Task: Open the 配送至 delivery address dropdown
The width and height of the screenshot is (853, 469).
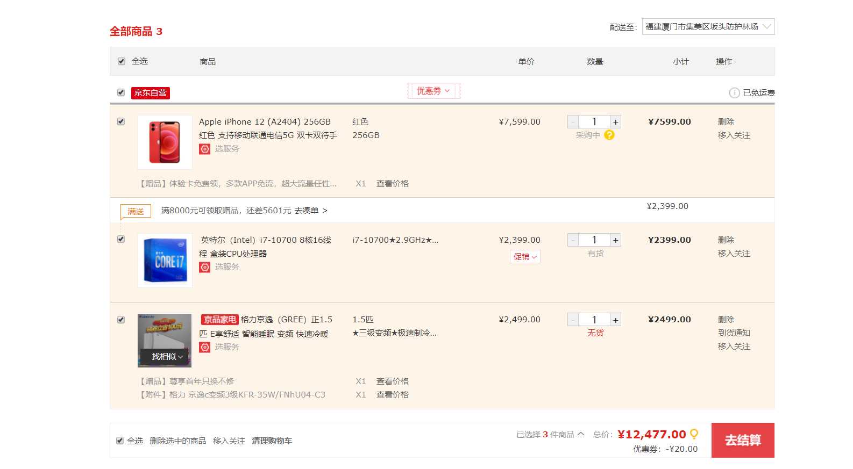Action: 708,27
